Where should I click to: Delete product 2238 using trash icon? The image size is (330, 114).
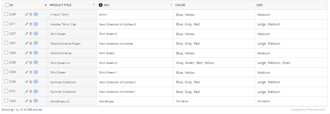tap(31, 62)
